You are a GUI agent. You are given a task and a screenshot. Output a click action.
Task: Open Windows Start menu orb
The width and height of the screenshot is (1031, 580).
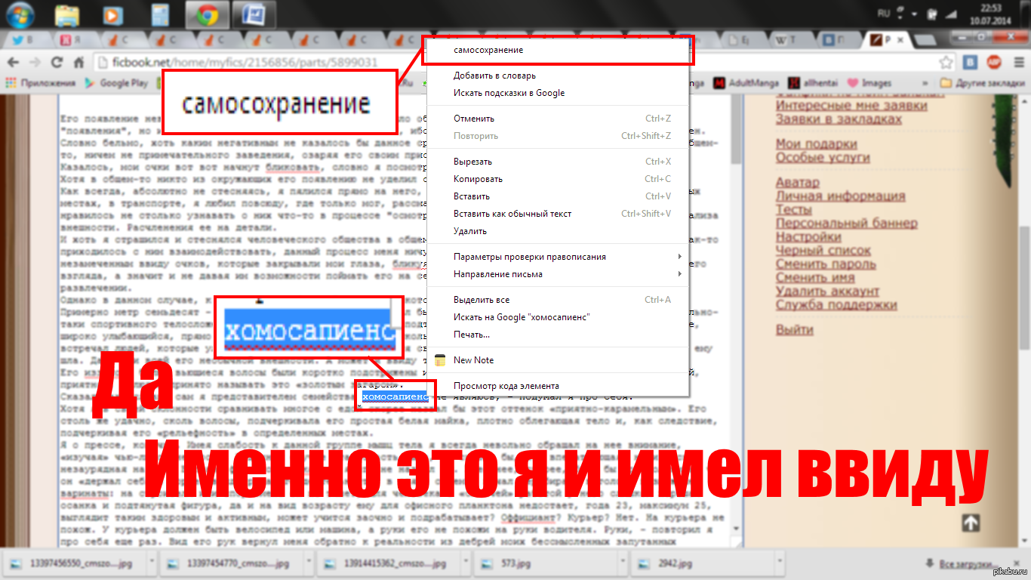tap(20, 14)
